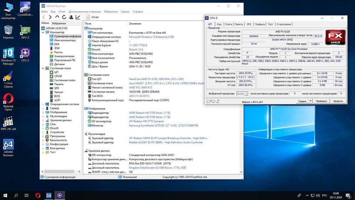Open the Microsoft Windows 10 Enterprise LTSB link
Image resolution: width=355 pixels, height=200 pixels.
pos(151,37)
